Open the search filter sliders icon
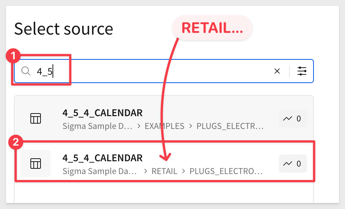 [301, 71]
